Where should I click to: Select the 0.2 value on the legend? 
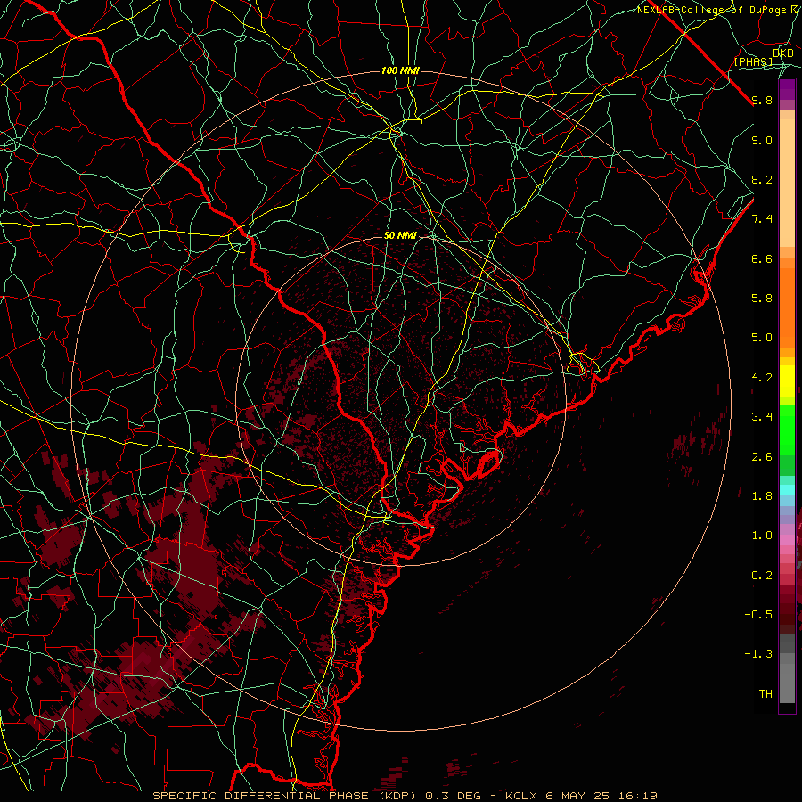pos(762,576)
